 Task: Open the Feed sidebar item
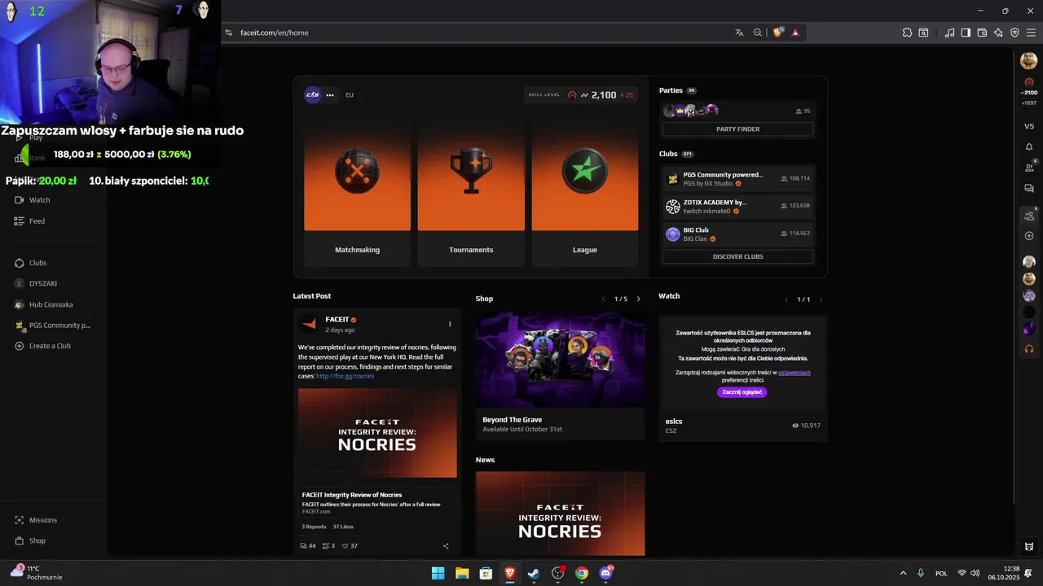pyautogui.click(x=30, y=221)
